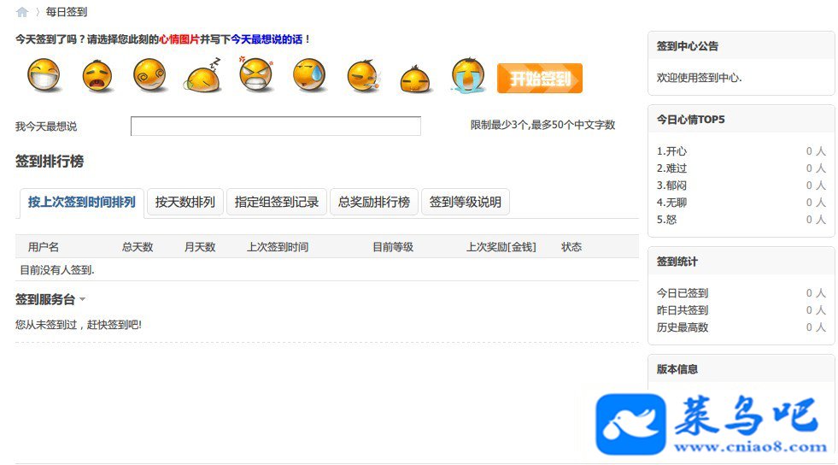Click the 用户名 column header
This screenshot has height=465, width=838.
[44, 247]
